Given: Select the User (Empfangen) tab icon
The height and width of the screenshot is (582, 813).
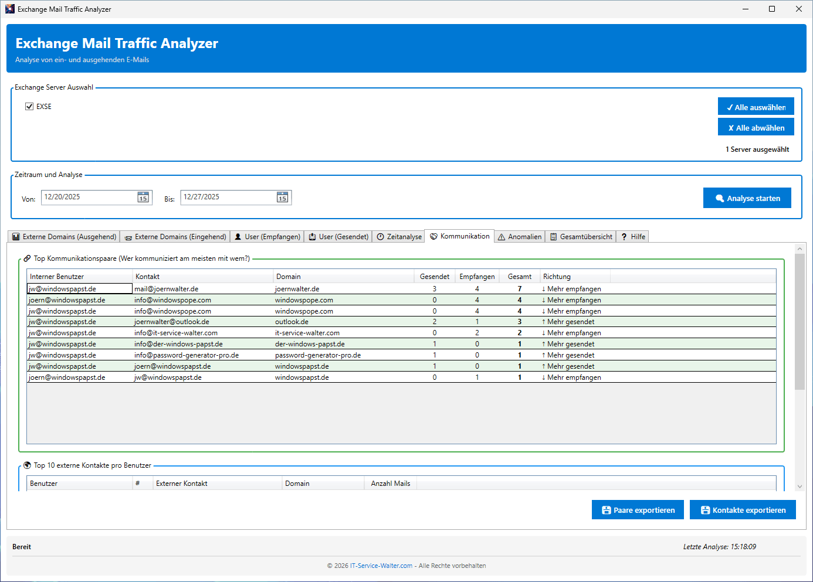Looking at the screenshot, I should coord(238,237).
